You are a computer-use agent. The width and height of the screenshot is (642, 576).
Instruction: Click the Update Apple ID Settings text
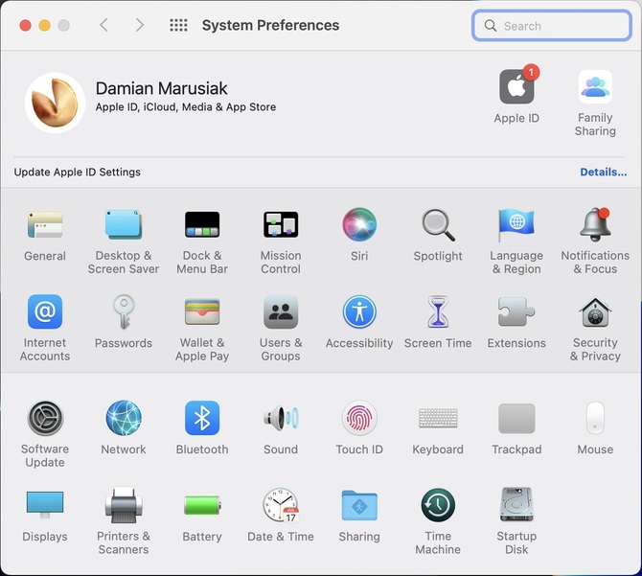(x=78, y=172)
